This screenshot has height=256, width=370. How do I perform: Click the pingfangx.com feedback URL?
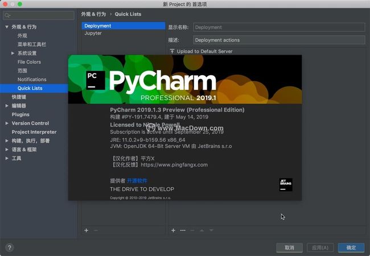[x=174, y=165]
